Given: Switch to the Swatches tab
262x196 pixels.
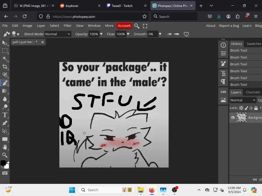Looking at the screenshot, I should point(254,44).
